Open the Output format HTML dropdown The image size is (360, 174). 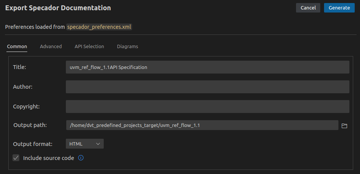click(84, 144)
